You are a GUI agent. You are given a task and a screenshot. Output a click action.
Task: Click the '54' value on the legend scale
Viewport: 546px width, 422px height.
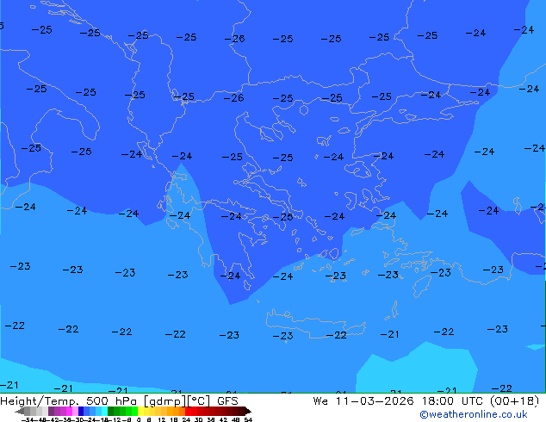248,419
